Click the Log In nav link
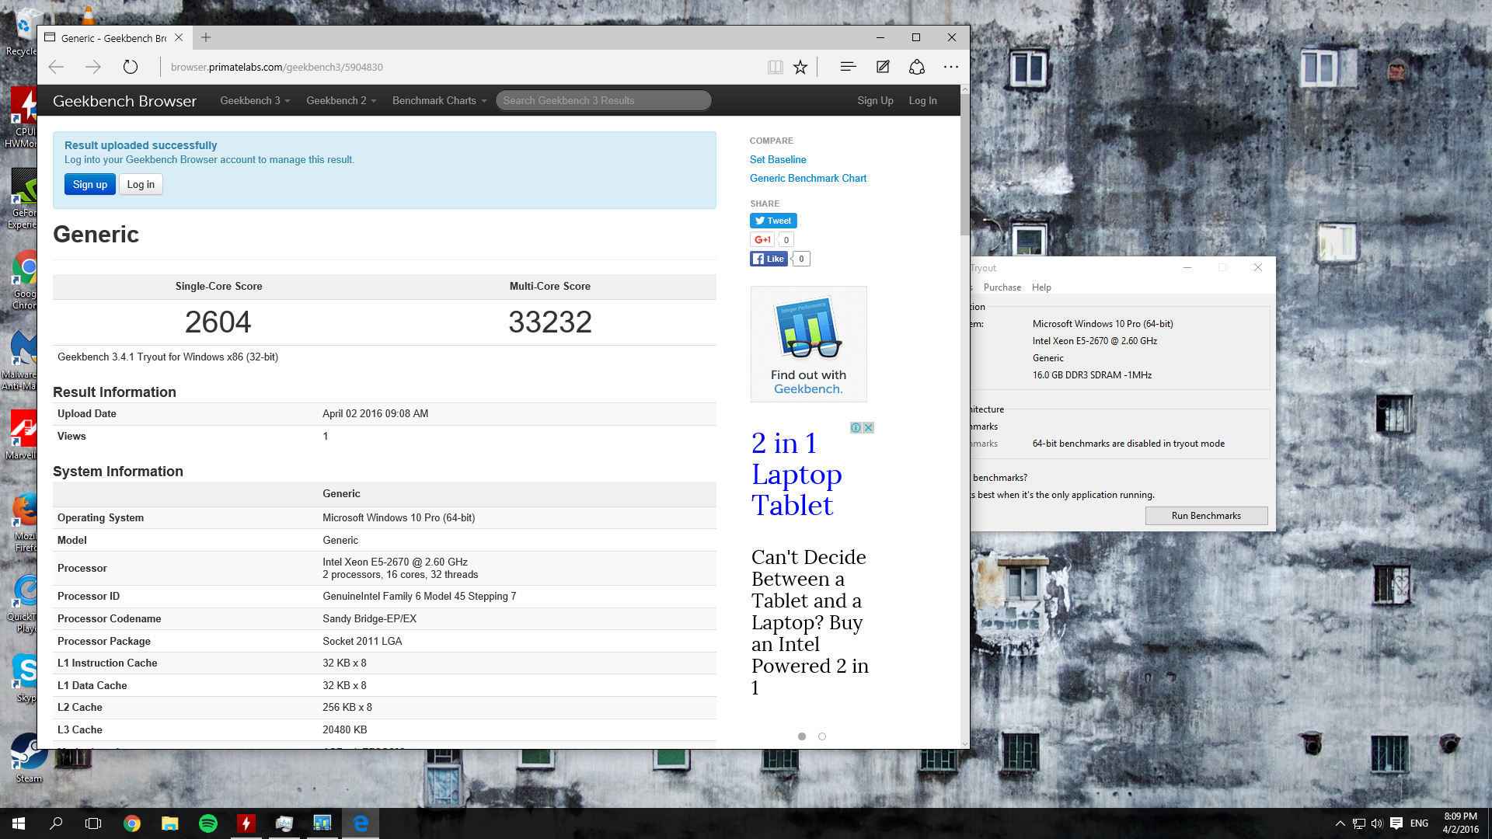 point(922,100)
